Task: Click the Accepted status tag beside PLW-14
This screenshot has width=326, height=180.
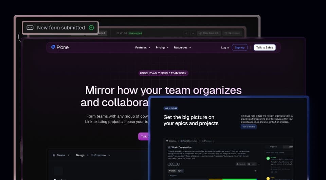Action: (x=135, y=33)
